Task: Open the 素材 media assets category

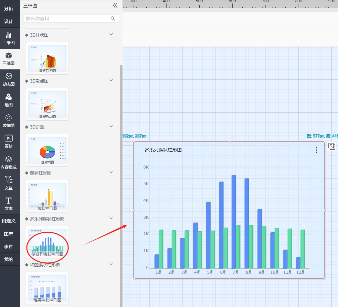Action: pyautogui.click(x=9, y=141)
